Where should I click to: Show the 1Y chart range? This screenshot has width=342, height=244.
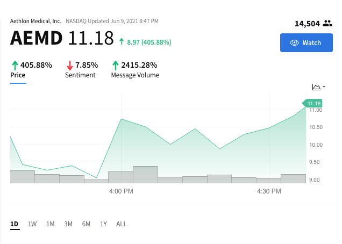pyautogui.click(x=104, y=224)
